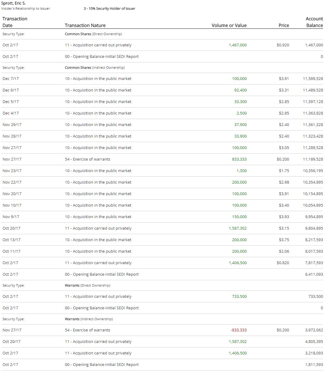Click the price "$3.93"
326x372 pixels.
click(284, 217)
